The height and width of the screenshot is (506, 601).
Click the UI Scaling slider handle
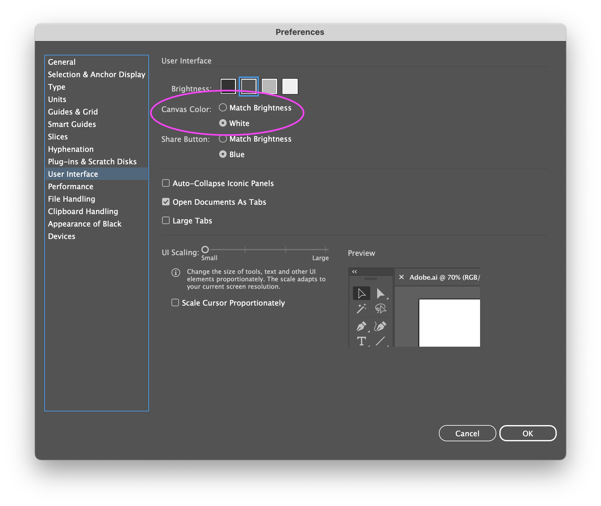coord(205,250)
